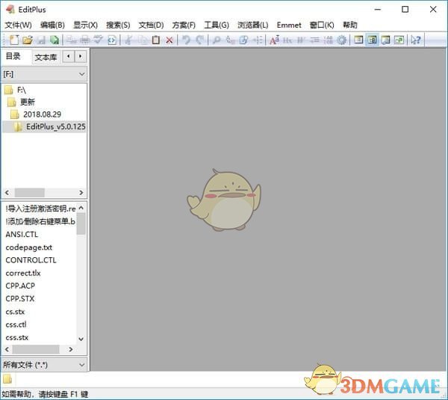The height and width of the screenshot is (400, 448).
Task: Click the Find in Files icon
Action: point(243,40)
